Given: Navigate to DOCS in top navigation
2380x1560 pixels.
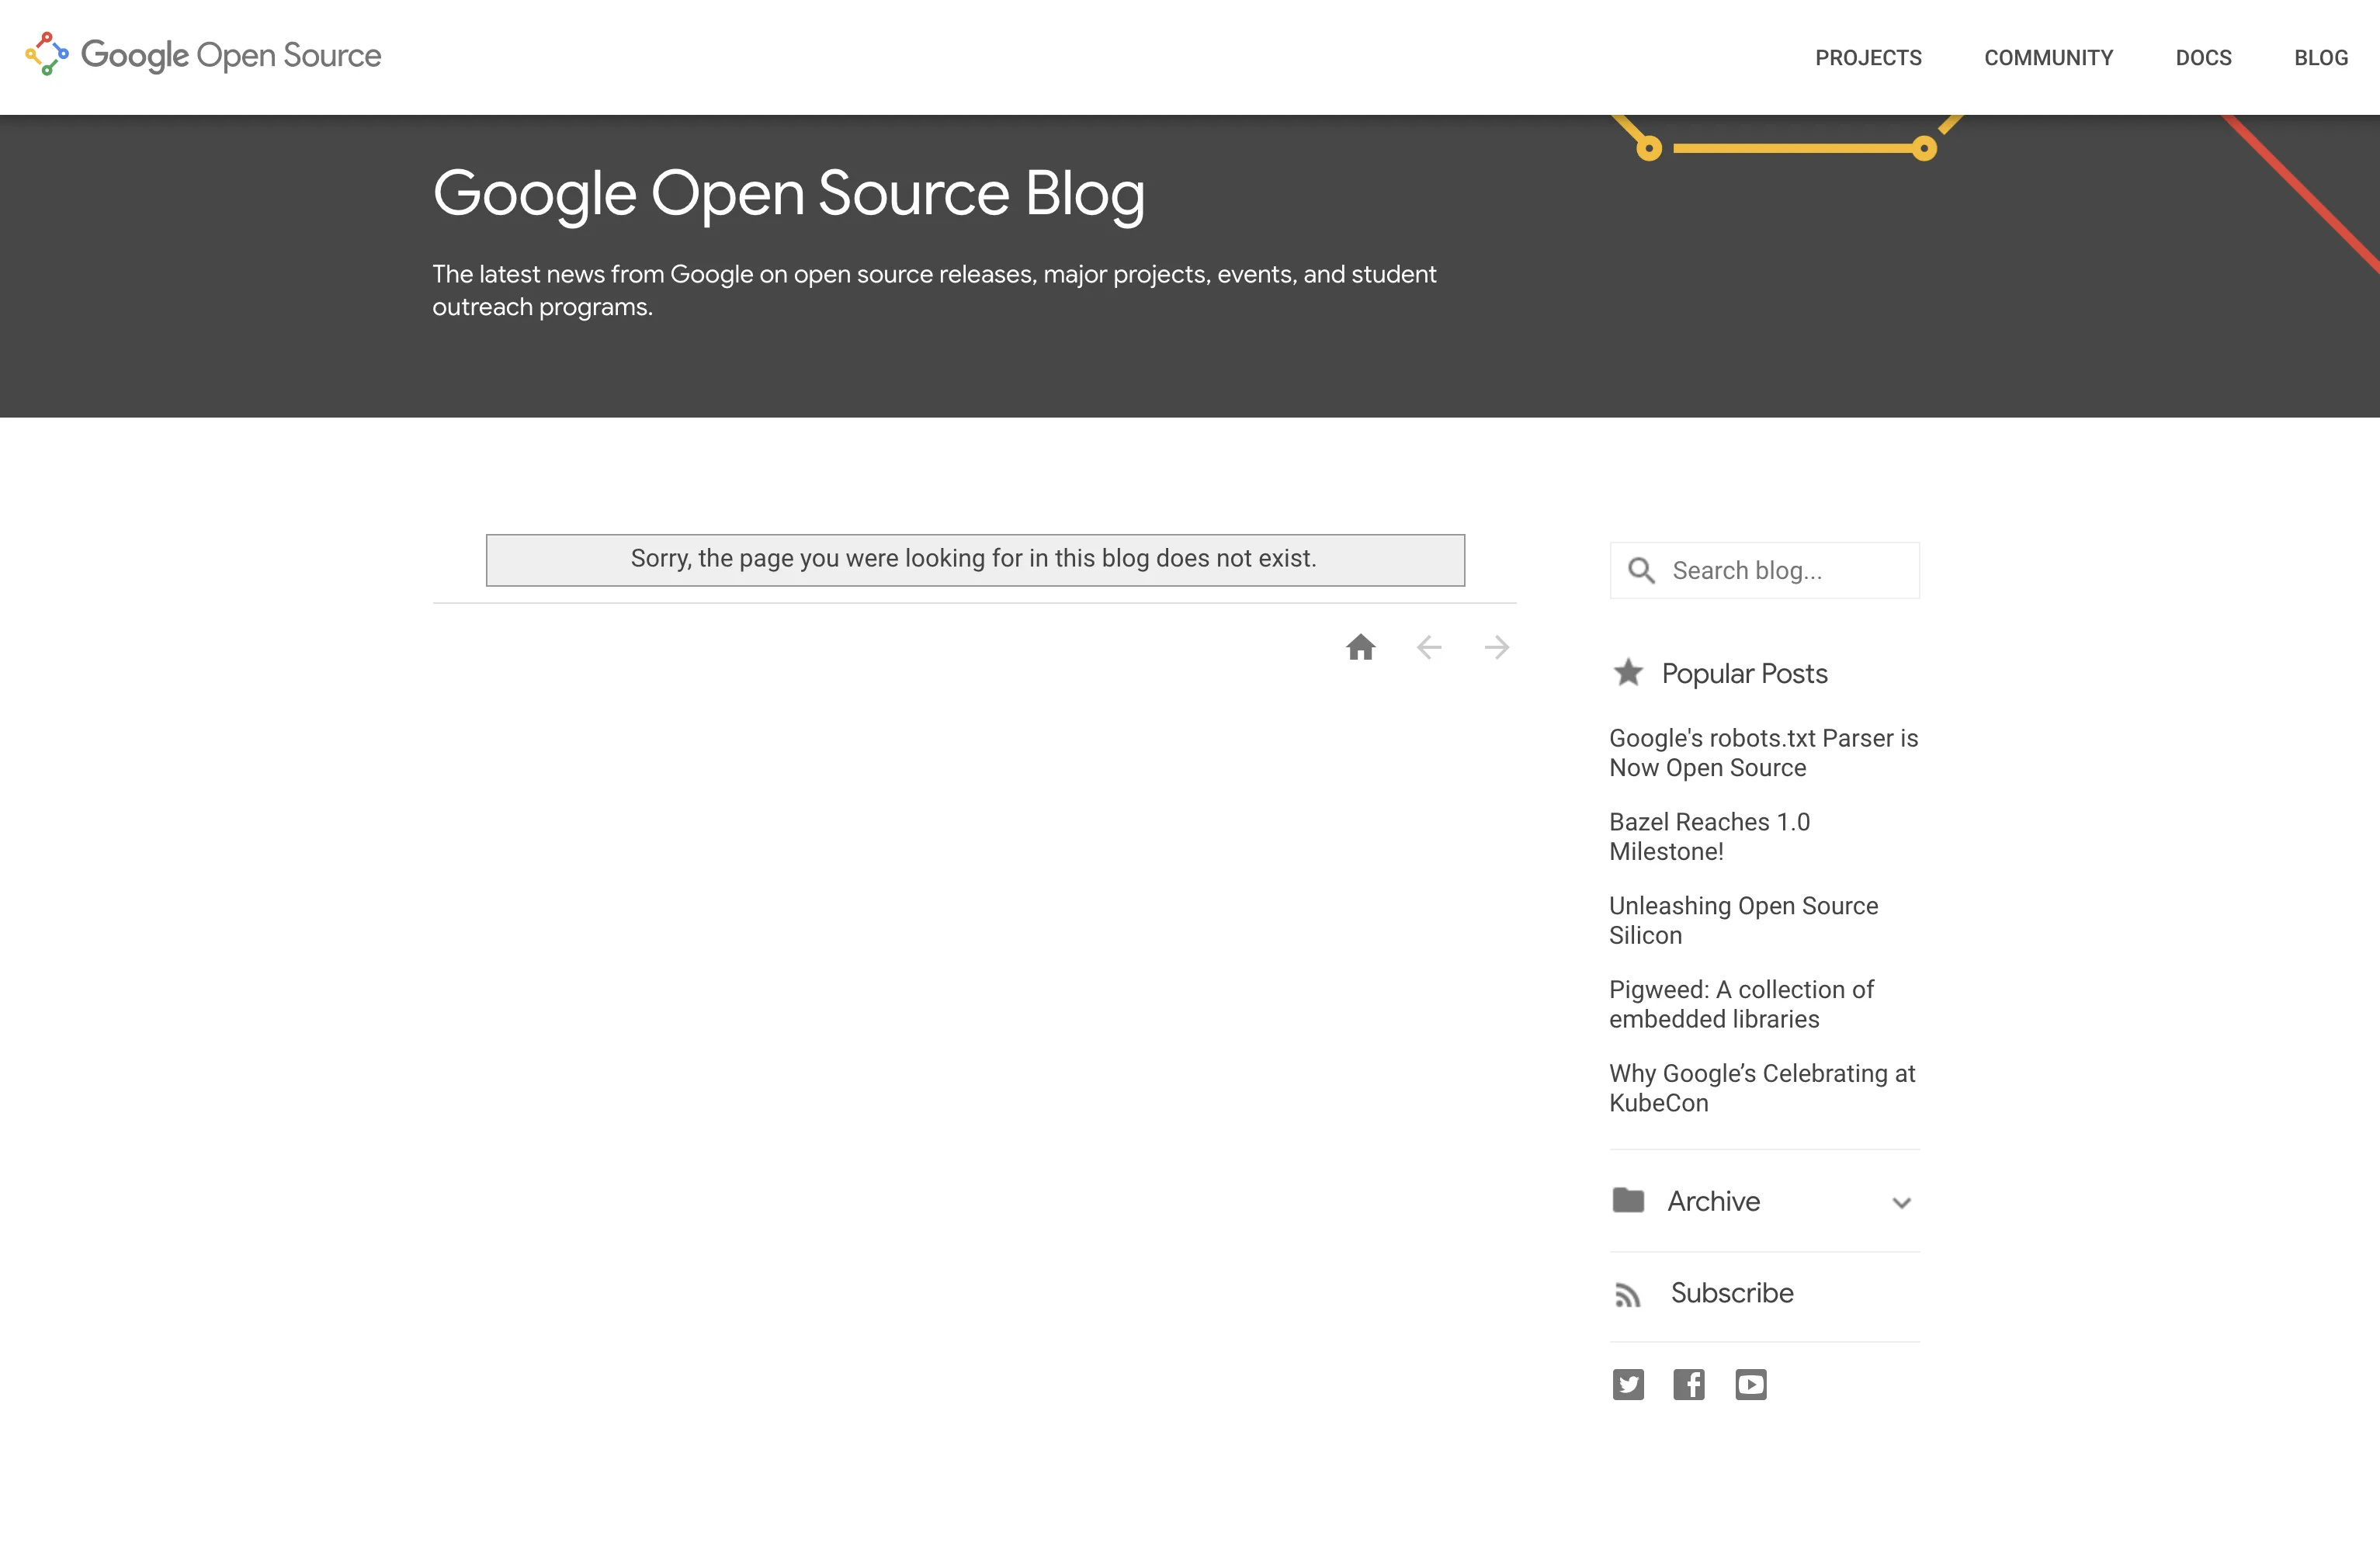Looking at the screenshot, I should tap(2203, 58).
